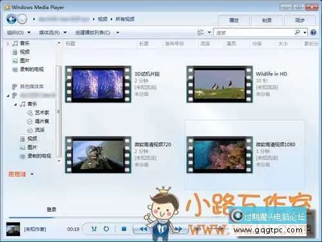Open the search options dropdown arrow
Viewport: 322px width, 242px height.
(x=305, y=32)
